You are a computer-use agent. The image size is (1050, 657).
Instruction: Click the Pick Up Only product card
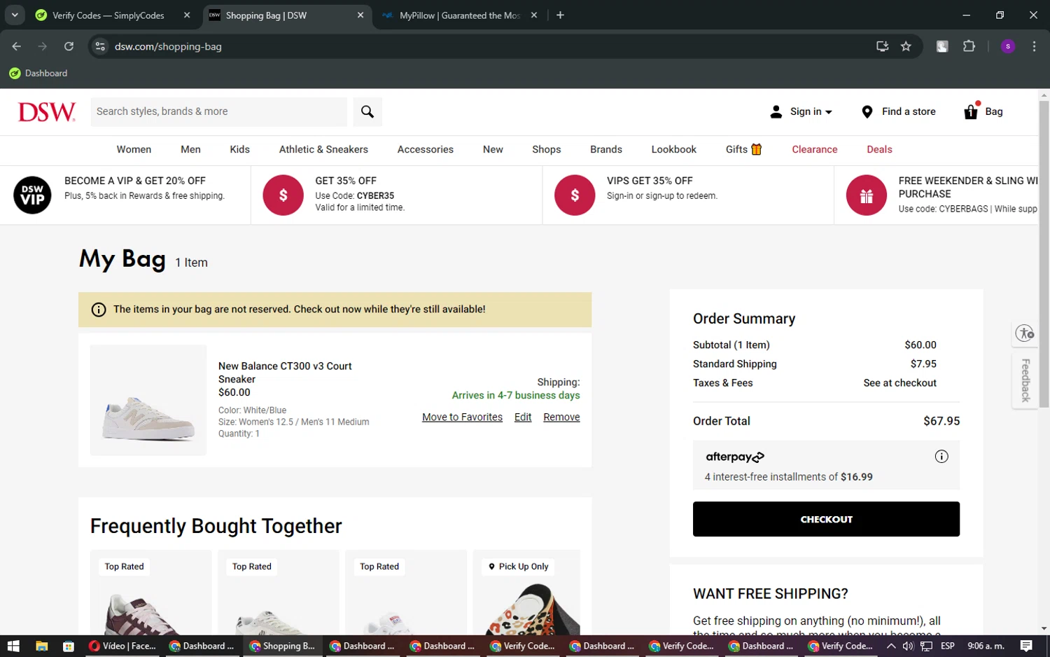pyautogui.click(x=526, y=593)
